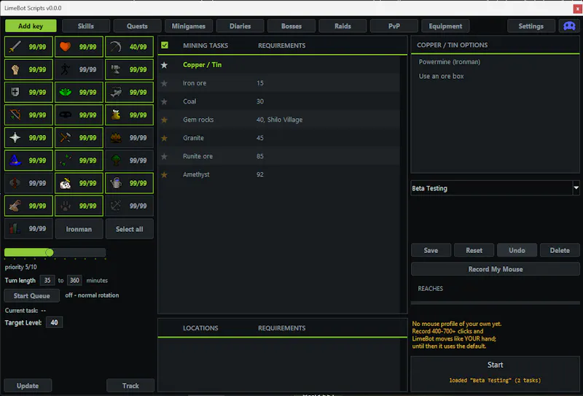Viewport: 583px width, 396px height.
Task: Click the Undo button
Action: click(x=517, y=250)
